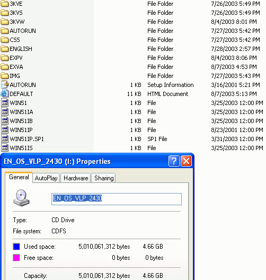
Task: Click the WIN51 file icon
Action: (5, 103)
